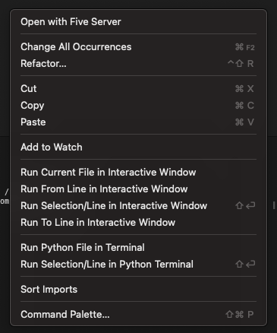277x333 pixels.
Task: Choose Open with Five Server
Action: (x=138, y=22)
